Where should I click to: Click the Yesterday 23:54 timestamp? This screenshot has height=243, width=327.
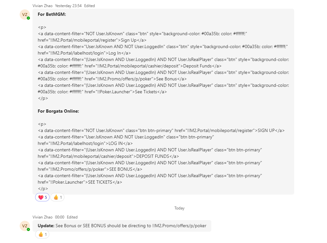68,6
